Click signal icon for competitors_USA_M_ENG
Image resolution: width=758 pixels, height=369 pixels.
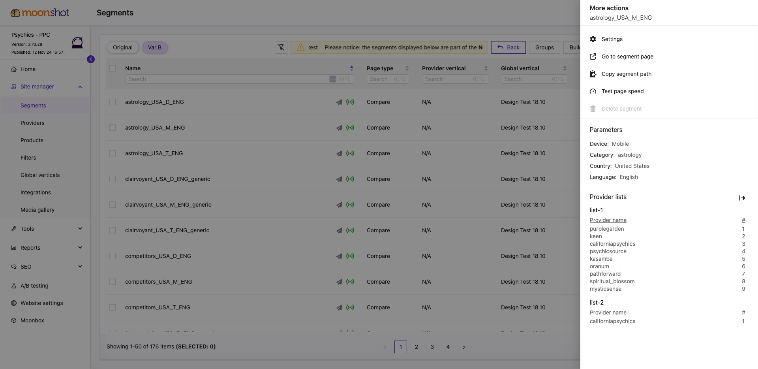tap(350, 282)
